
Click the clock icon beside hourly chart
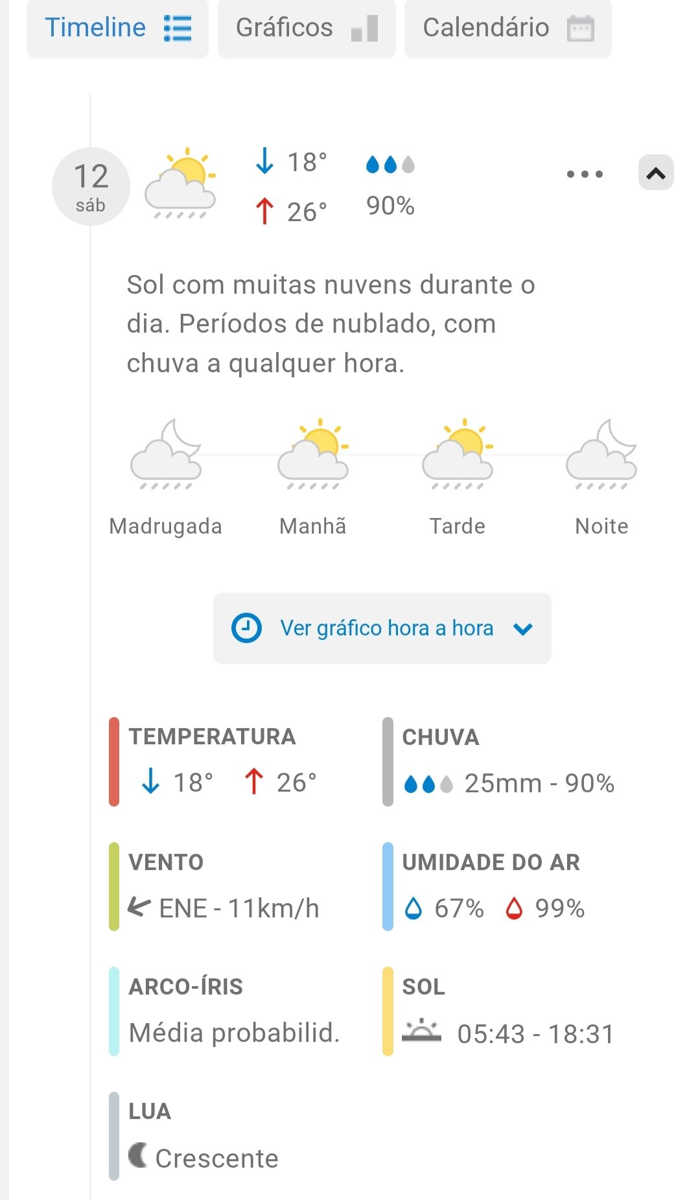[x=246, y=628]
